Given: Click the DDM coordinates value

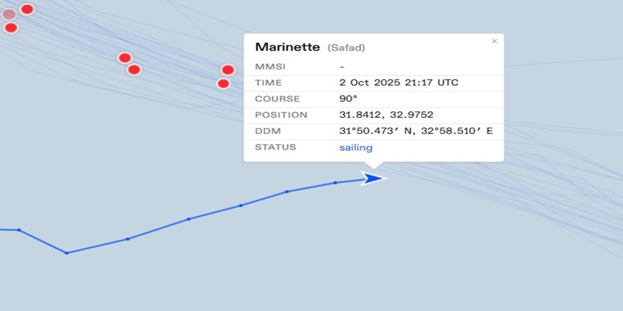Looking at the screenshot, I should (x=416, y=131).
